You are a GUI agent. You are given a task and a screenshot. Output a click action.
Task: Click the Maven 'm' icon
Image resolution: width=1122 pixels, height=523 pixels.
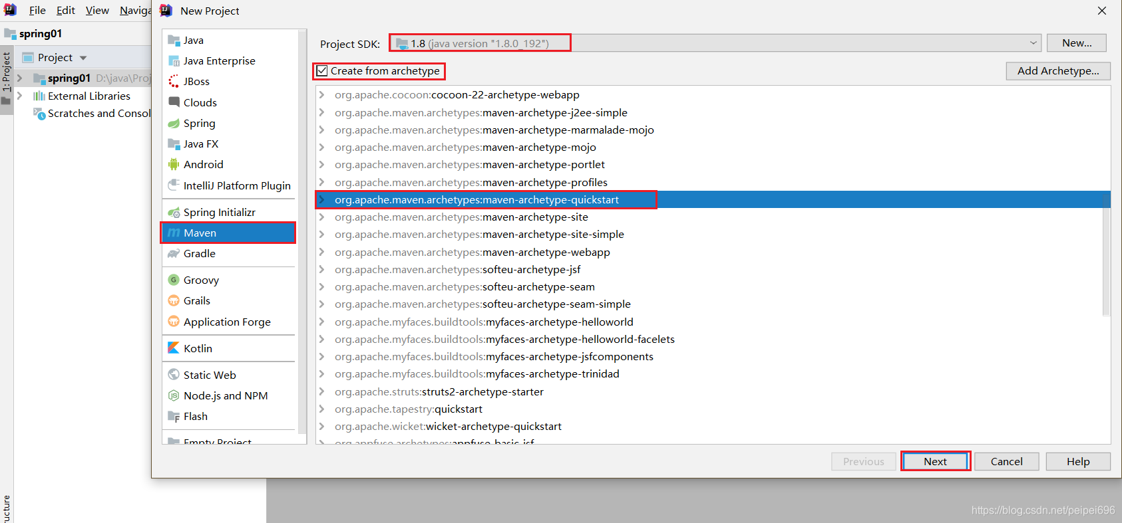pos(174,233)
